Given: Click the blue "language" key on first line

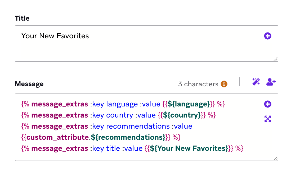Looking at the screenshot, I should 122,104.
